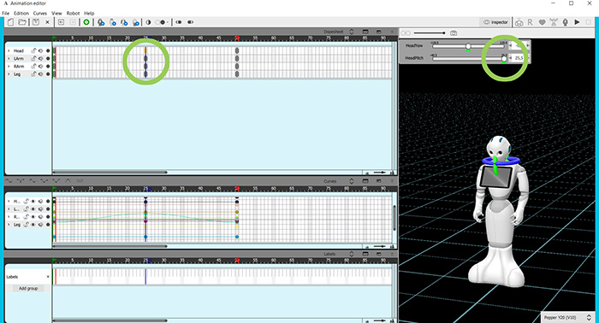Screen dimensions: 599x323
Task: Expand the Leg group in Dopesheet
Action: click(9, 74)
